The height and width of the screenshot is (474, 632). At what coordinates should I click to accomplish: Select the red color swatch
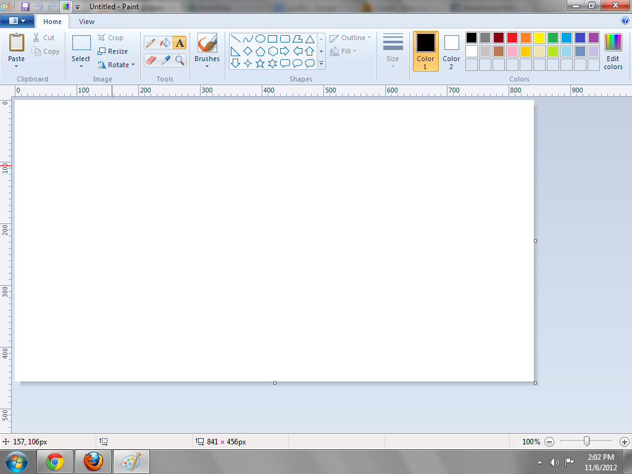tap(512, 37)
